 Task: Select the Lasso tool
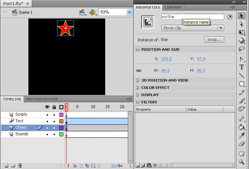pos(241,49)
